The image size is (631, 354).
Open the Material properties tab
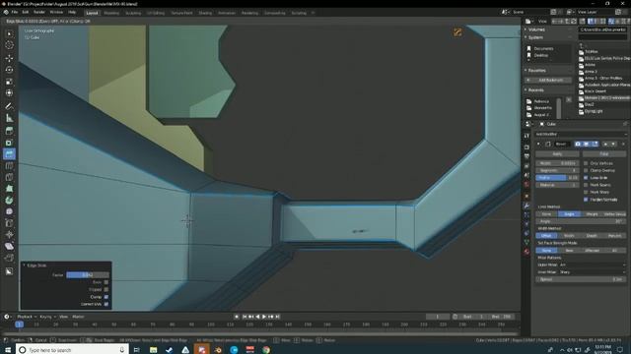tap(526, 252)
